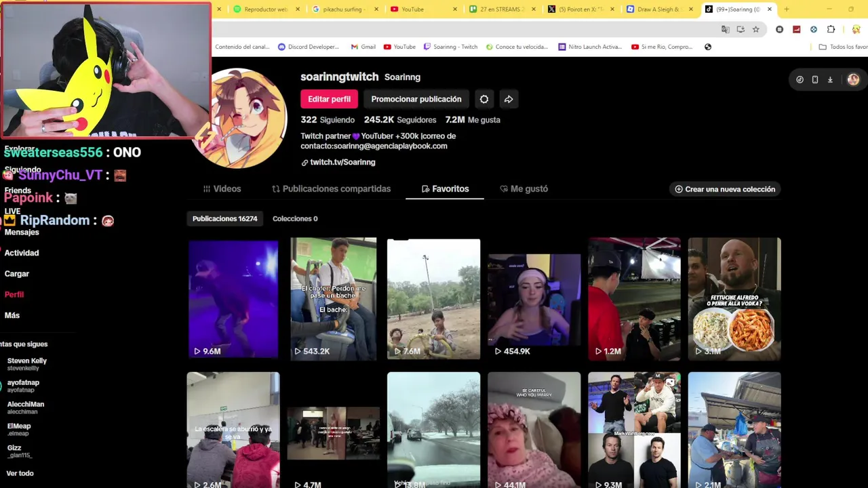Open Cargar in the sidebar

[17, 274]
